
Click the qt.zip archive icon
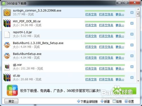tap(7, 77)
